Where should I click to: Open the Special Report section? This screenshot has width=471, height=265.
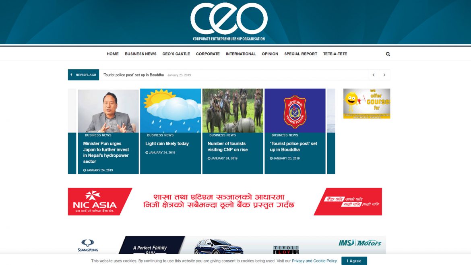coord(301,54)
